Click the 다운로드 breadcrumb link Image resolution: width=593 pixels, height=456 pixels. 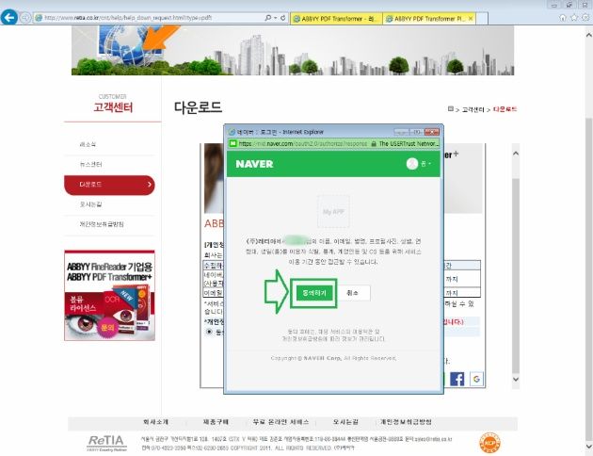point(505,109)
